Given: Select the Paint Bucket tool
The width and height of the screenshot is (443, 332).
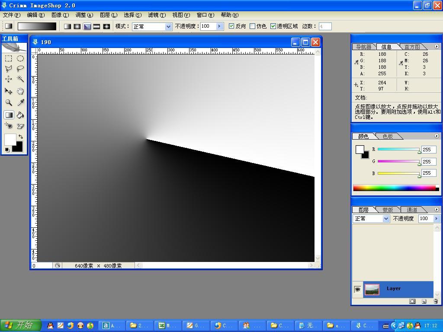Looking at the screenshot, I should point(20,115).
